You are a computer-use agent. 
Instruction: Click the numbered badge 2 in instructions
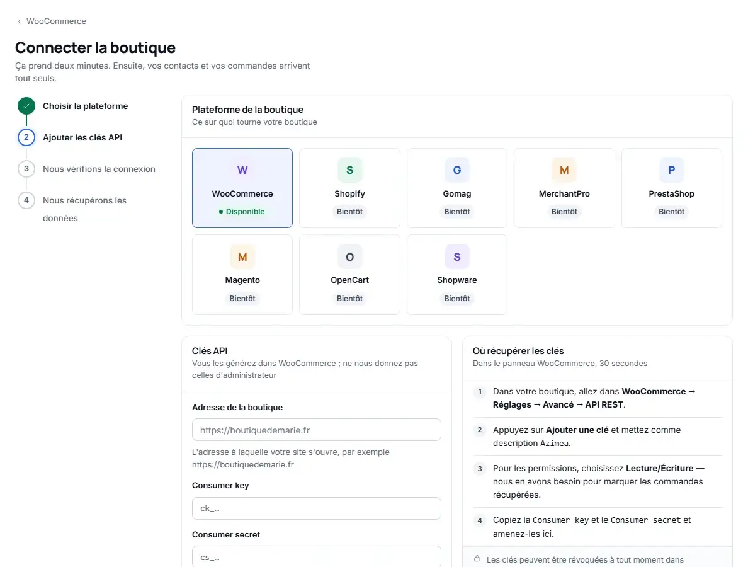click(480, 430)
